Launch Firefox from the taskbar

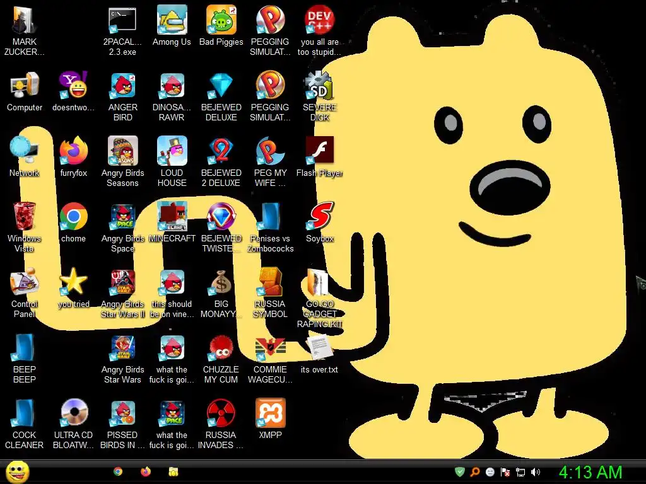tap(146, 471)
